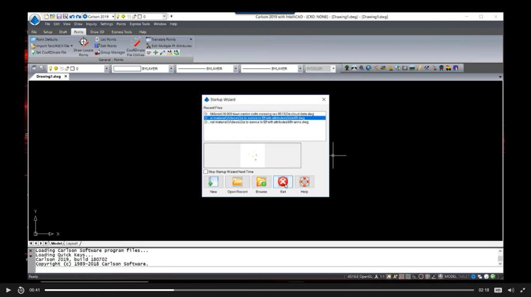Toggle snap icon in status bar
Viewport: 531px width, 297px height.
[x=402, y=276]
